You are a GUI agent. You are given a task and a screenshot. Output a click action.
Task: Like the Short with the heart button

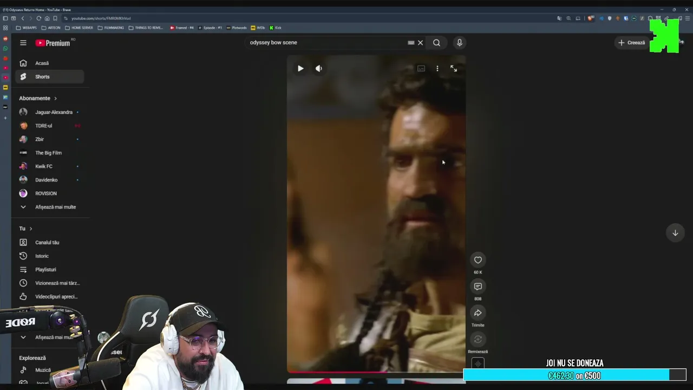tap(478, 260)
